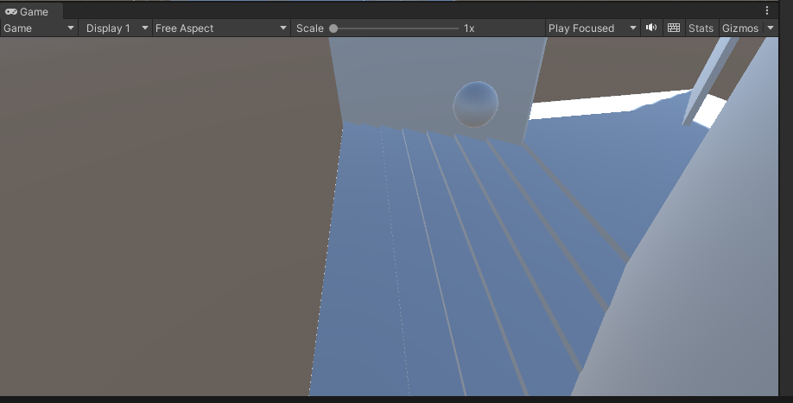Image resolution: width=793 pixels, height=403 pixels.
Task: Expand the Gizmos dropdown arrow
Action: tap(771, 28)
